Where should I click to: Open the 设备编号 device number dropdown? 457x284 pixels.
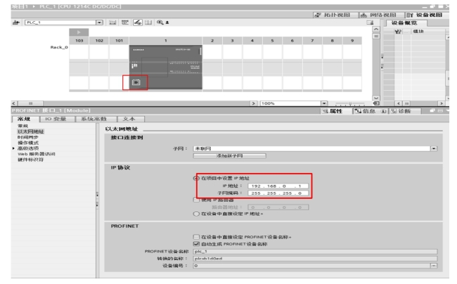click(x=434, y=266)
